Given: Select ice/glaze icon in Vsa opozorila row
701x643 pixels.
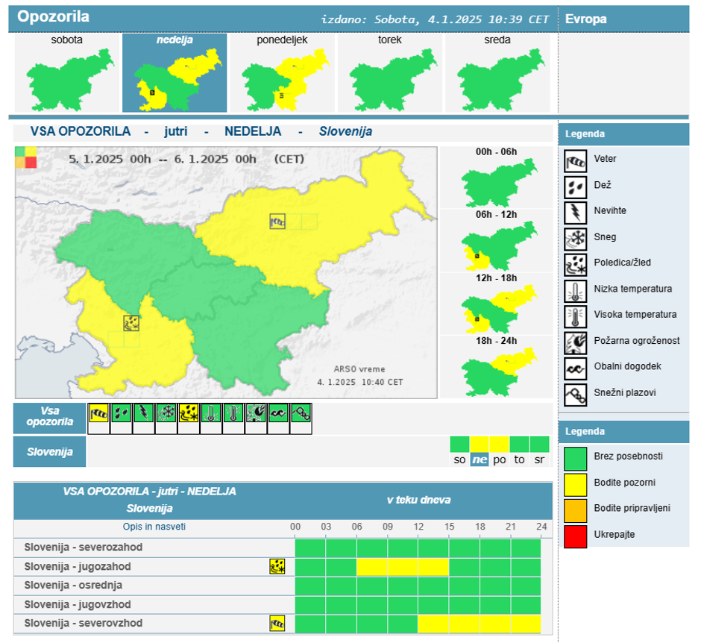Looking at the screenshot, I should [x=188, y=413].
